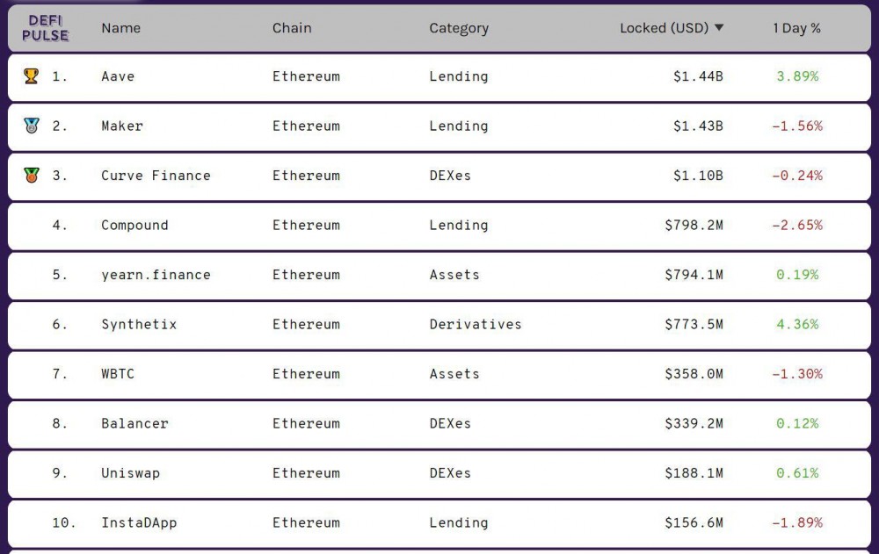879x554 pixels.
Task: Toggle sort arrow next to Locked (USD)
Action: (719, 28)
